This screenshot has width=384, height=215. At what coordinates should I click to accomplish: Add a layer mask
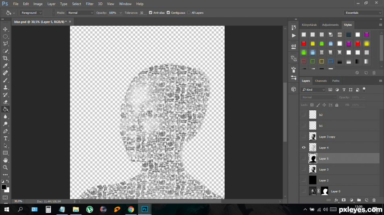(344, 200)
